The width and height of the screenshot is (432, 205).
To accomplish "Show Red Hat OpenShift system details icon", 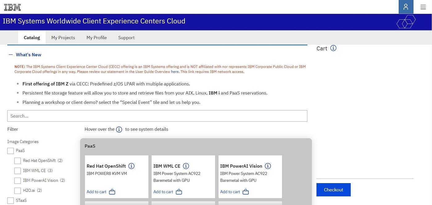I will tap(131, 166).
